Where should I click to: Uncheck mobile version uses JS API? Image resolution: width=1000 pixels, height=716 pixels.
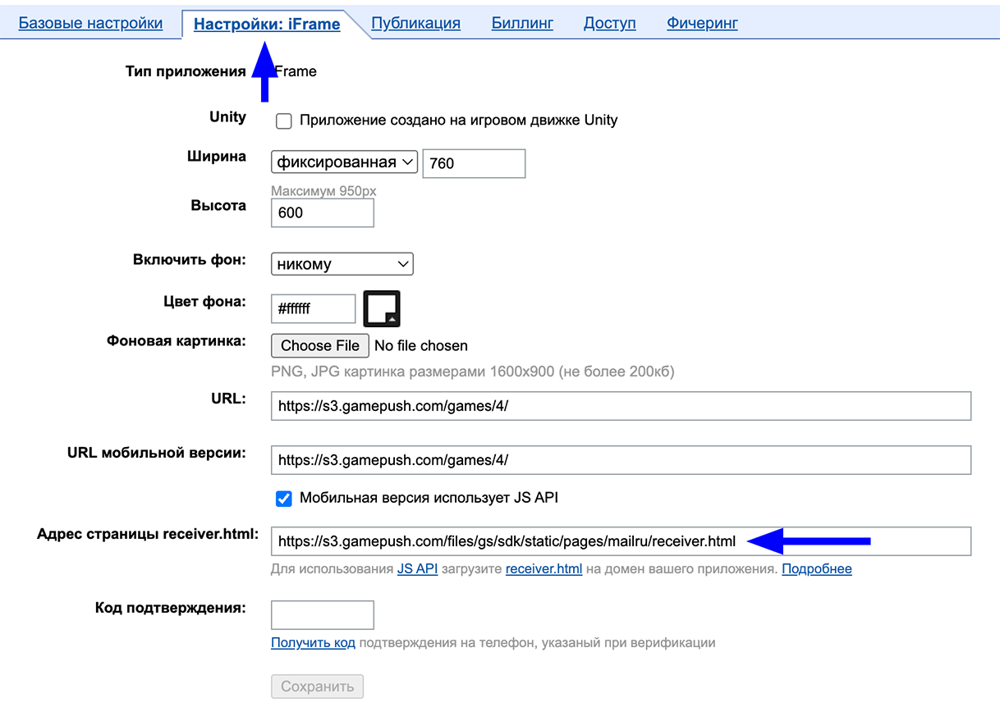[284, 498]
